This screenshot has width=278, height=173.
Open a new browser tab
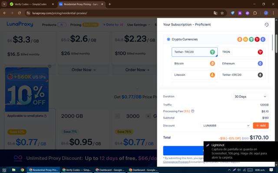click(110, 4)
